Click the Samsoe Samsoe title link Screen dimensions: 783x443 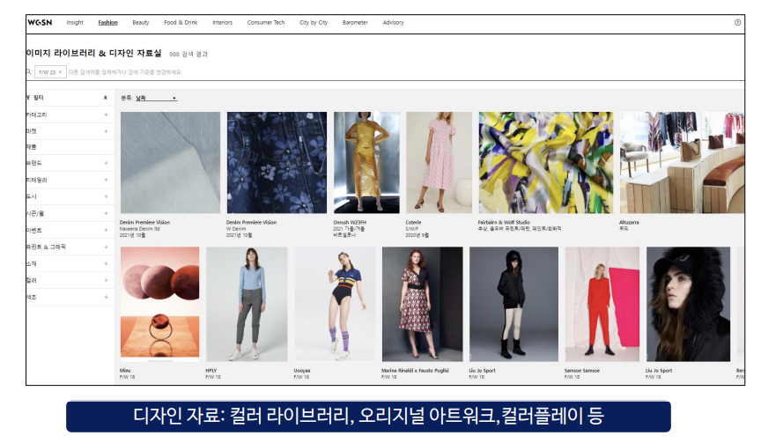(x=582, y=371)
